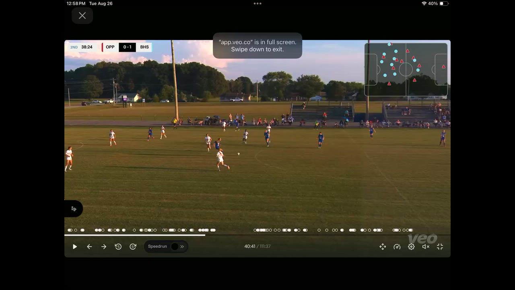This screenshot has height=290, width=515.
Task: Close the video with X button
Action: coord(82,16)
